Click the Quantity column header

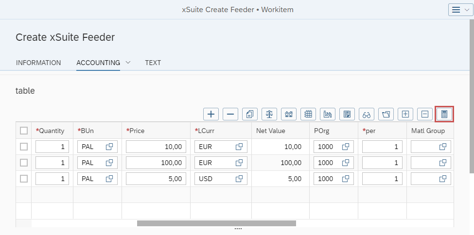tap(53, 131)
